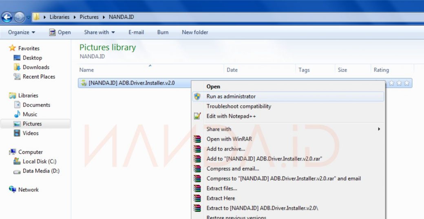Select the Music library in sidebar
The image size is (424, 219).
pyautogui.click(x=30, y=114)
